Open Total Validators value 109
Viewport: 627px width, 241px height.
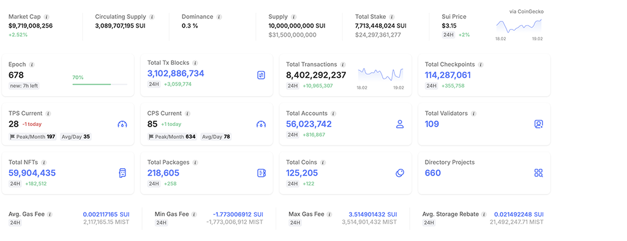coord(432,124)
